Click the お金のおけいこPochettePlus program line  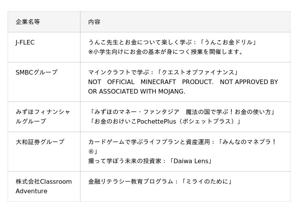(x=165, y=121)
